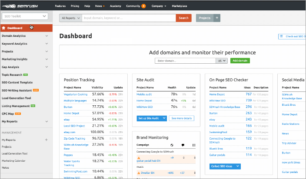Open the News menu item
Screen dimensions: 306x179
[100, 6]
